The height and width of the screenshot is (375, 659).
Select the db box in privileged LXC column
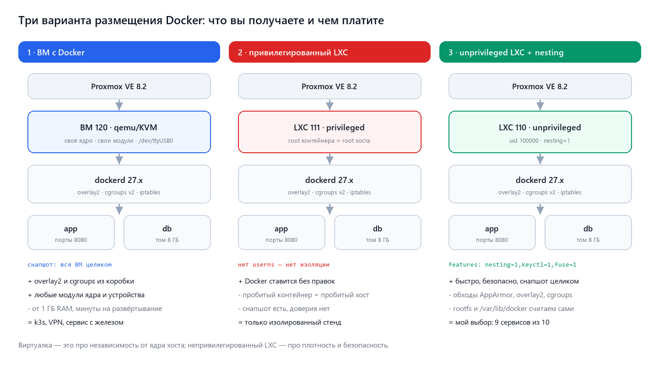tap(378, 232)
